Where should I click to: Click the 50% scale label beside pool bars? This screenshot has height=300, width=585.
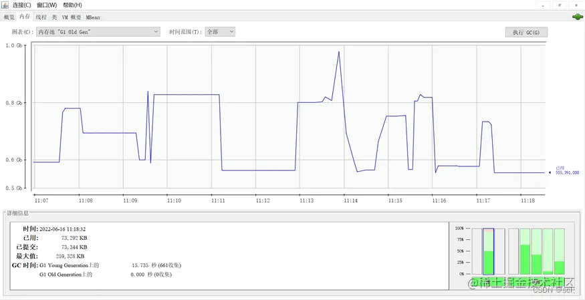460,251
